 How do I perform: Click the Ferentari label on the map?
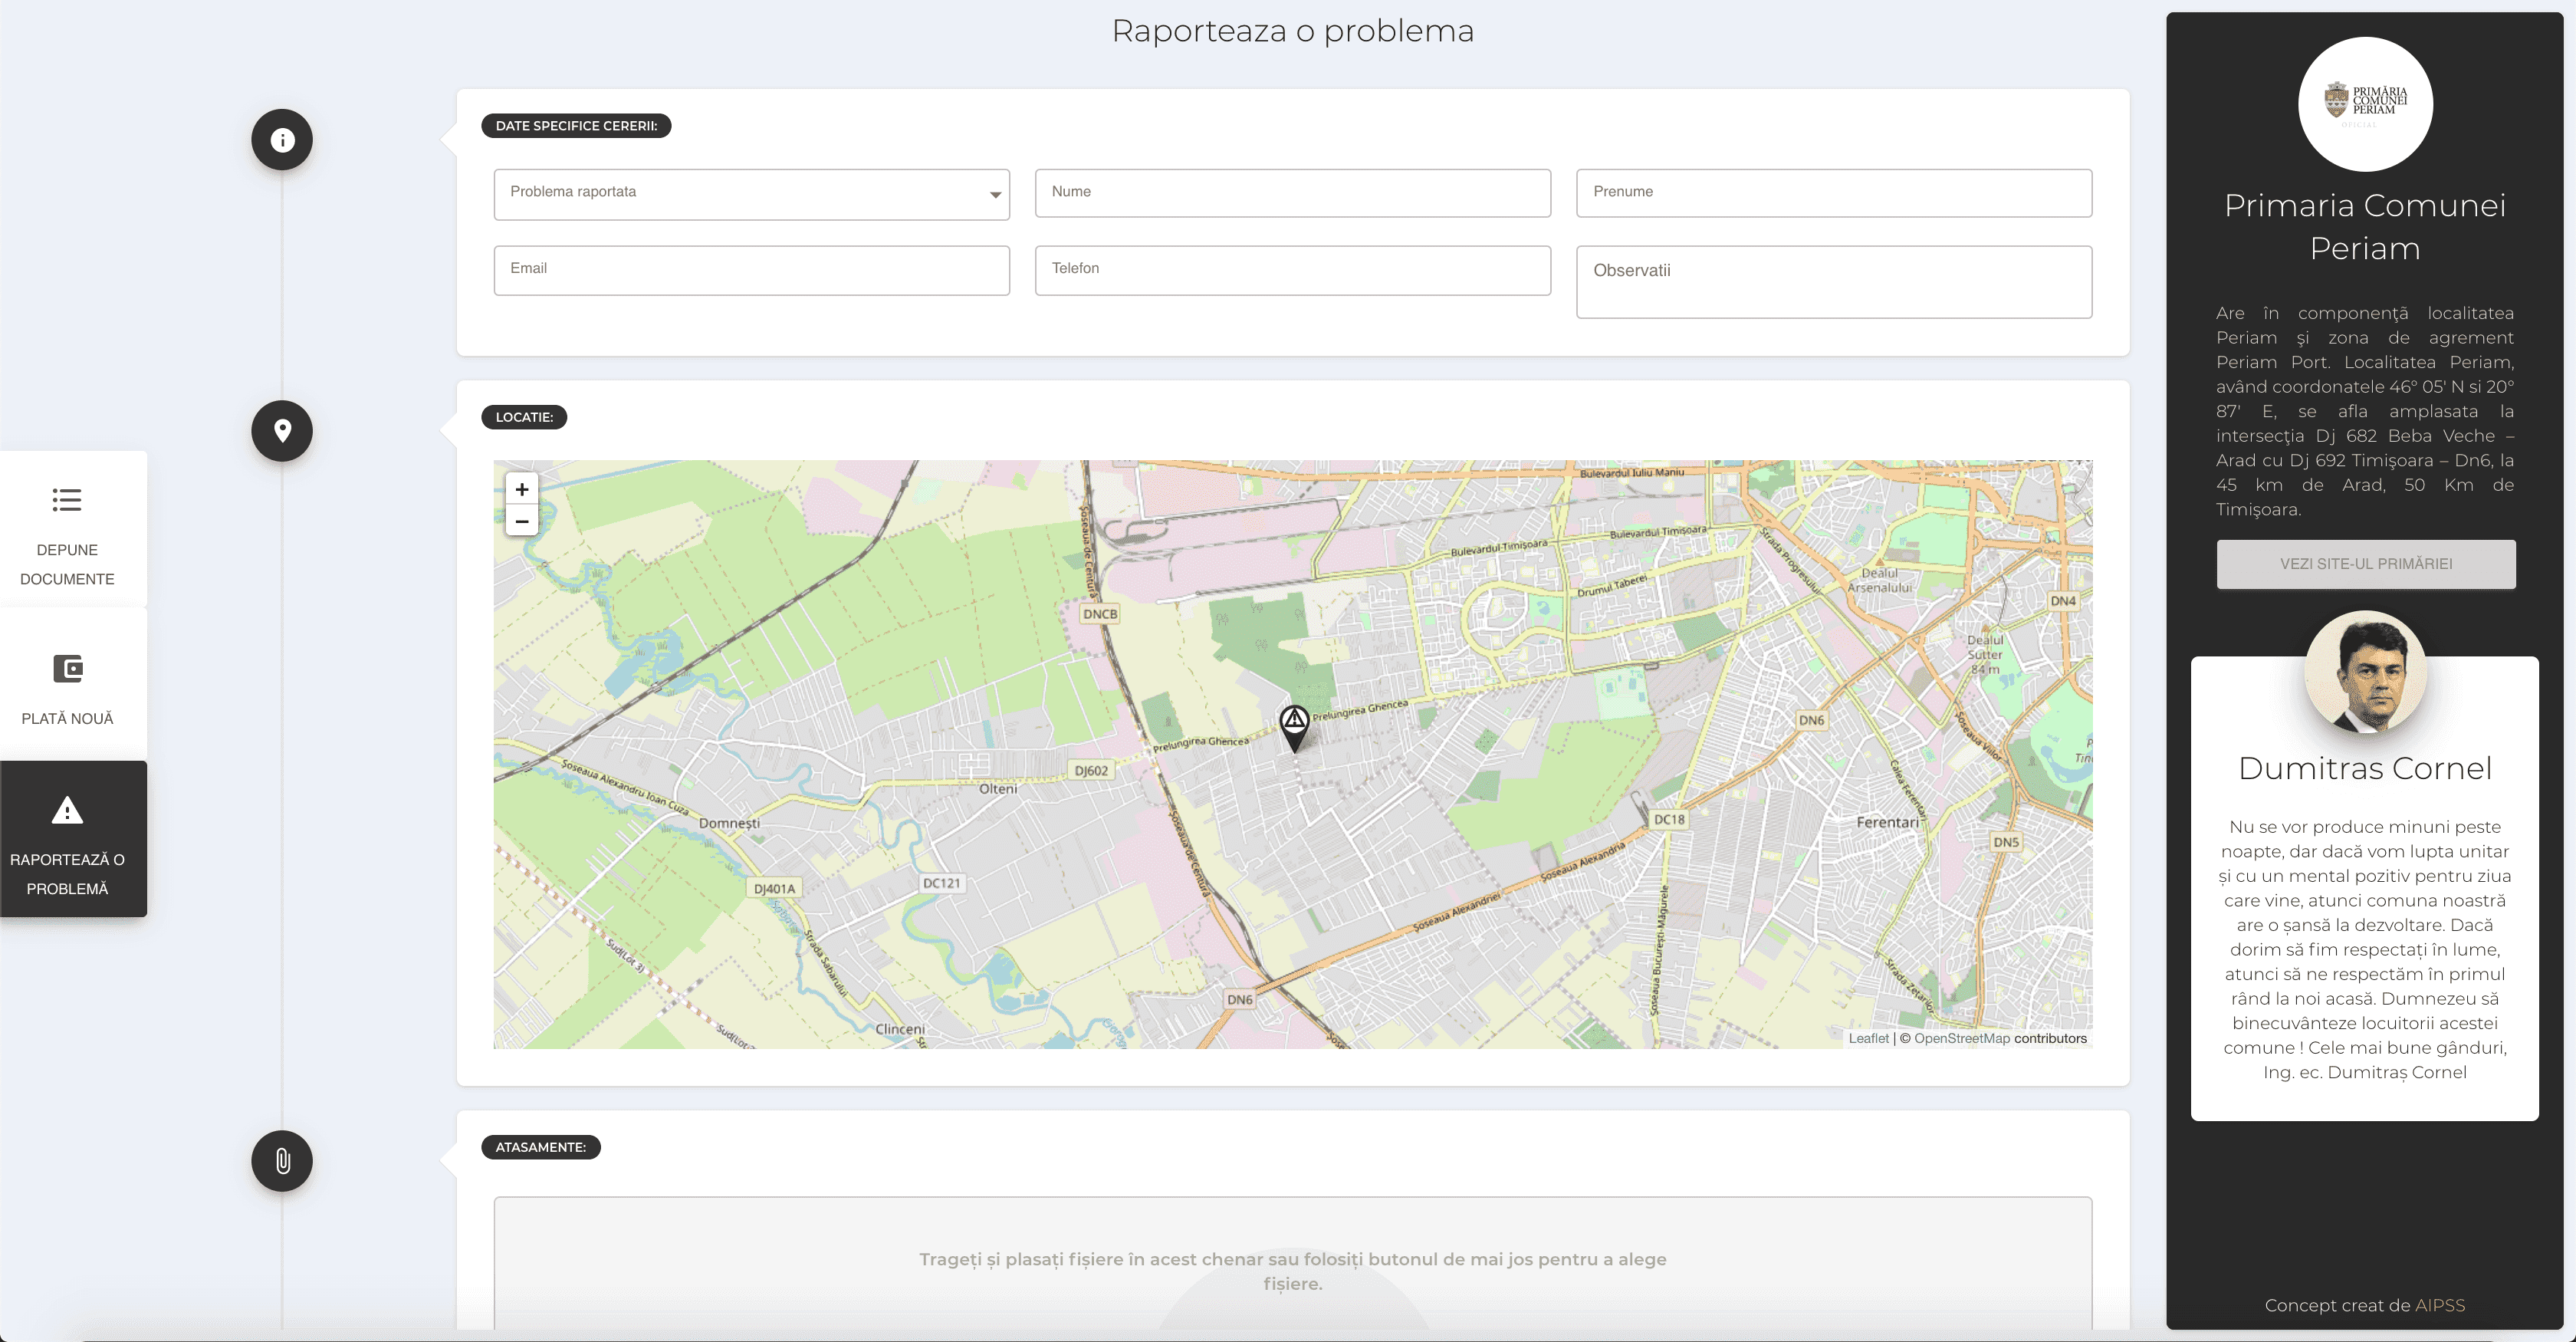point(1887,822)
